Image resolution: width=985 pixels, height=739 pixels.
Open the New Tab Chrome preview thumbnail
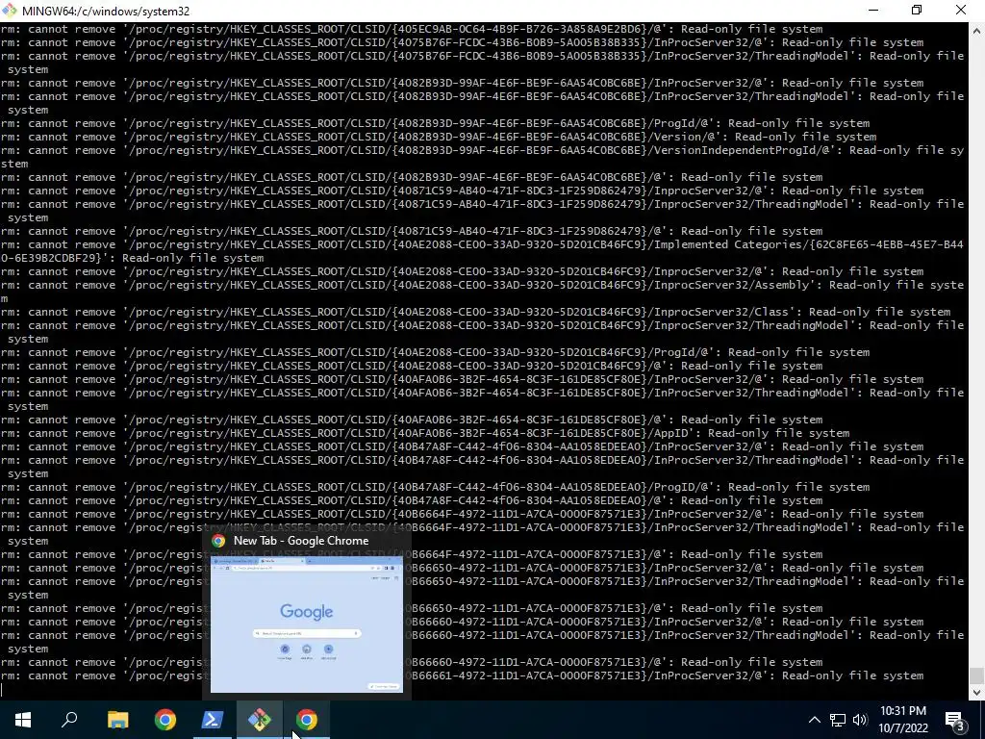point(307,624)
